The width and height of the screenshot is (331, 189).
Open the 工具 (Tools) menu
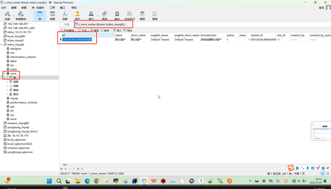tap(52, 8)
